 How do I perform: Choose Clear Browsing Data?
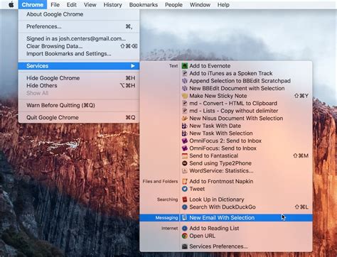pos(79,46)
